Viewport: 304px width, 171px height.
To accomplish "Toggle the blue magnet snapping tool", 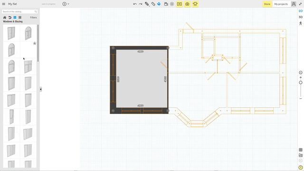I will [159, 4].
